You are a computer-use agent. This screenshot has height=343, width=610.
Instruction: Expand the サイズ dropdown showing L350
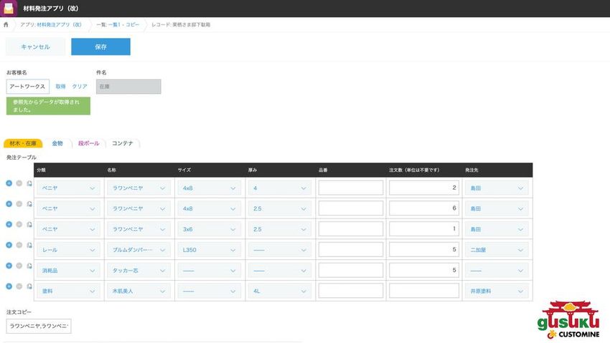point(210,250)
